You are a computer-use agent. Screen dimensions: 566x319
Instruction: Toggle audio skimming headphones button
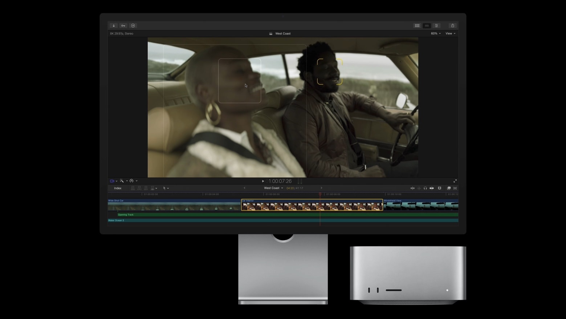(x=425, y=188)
